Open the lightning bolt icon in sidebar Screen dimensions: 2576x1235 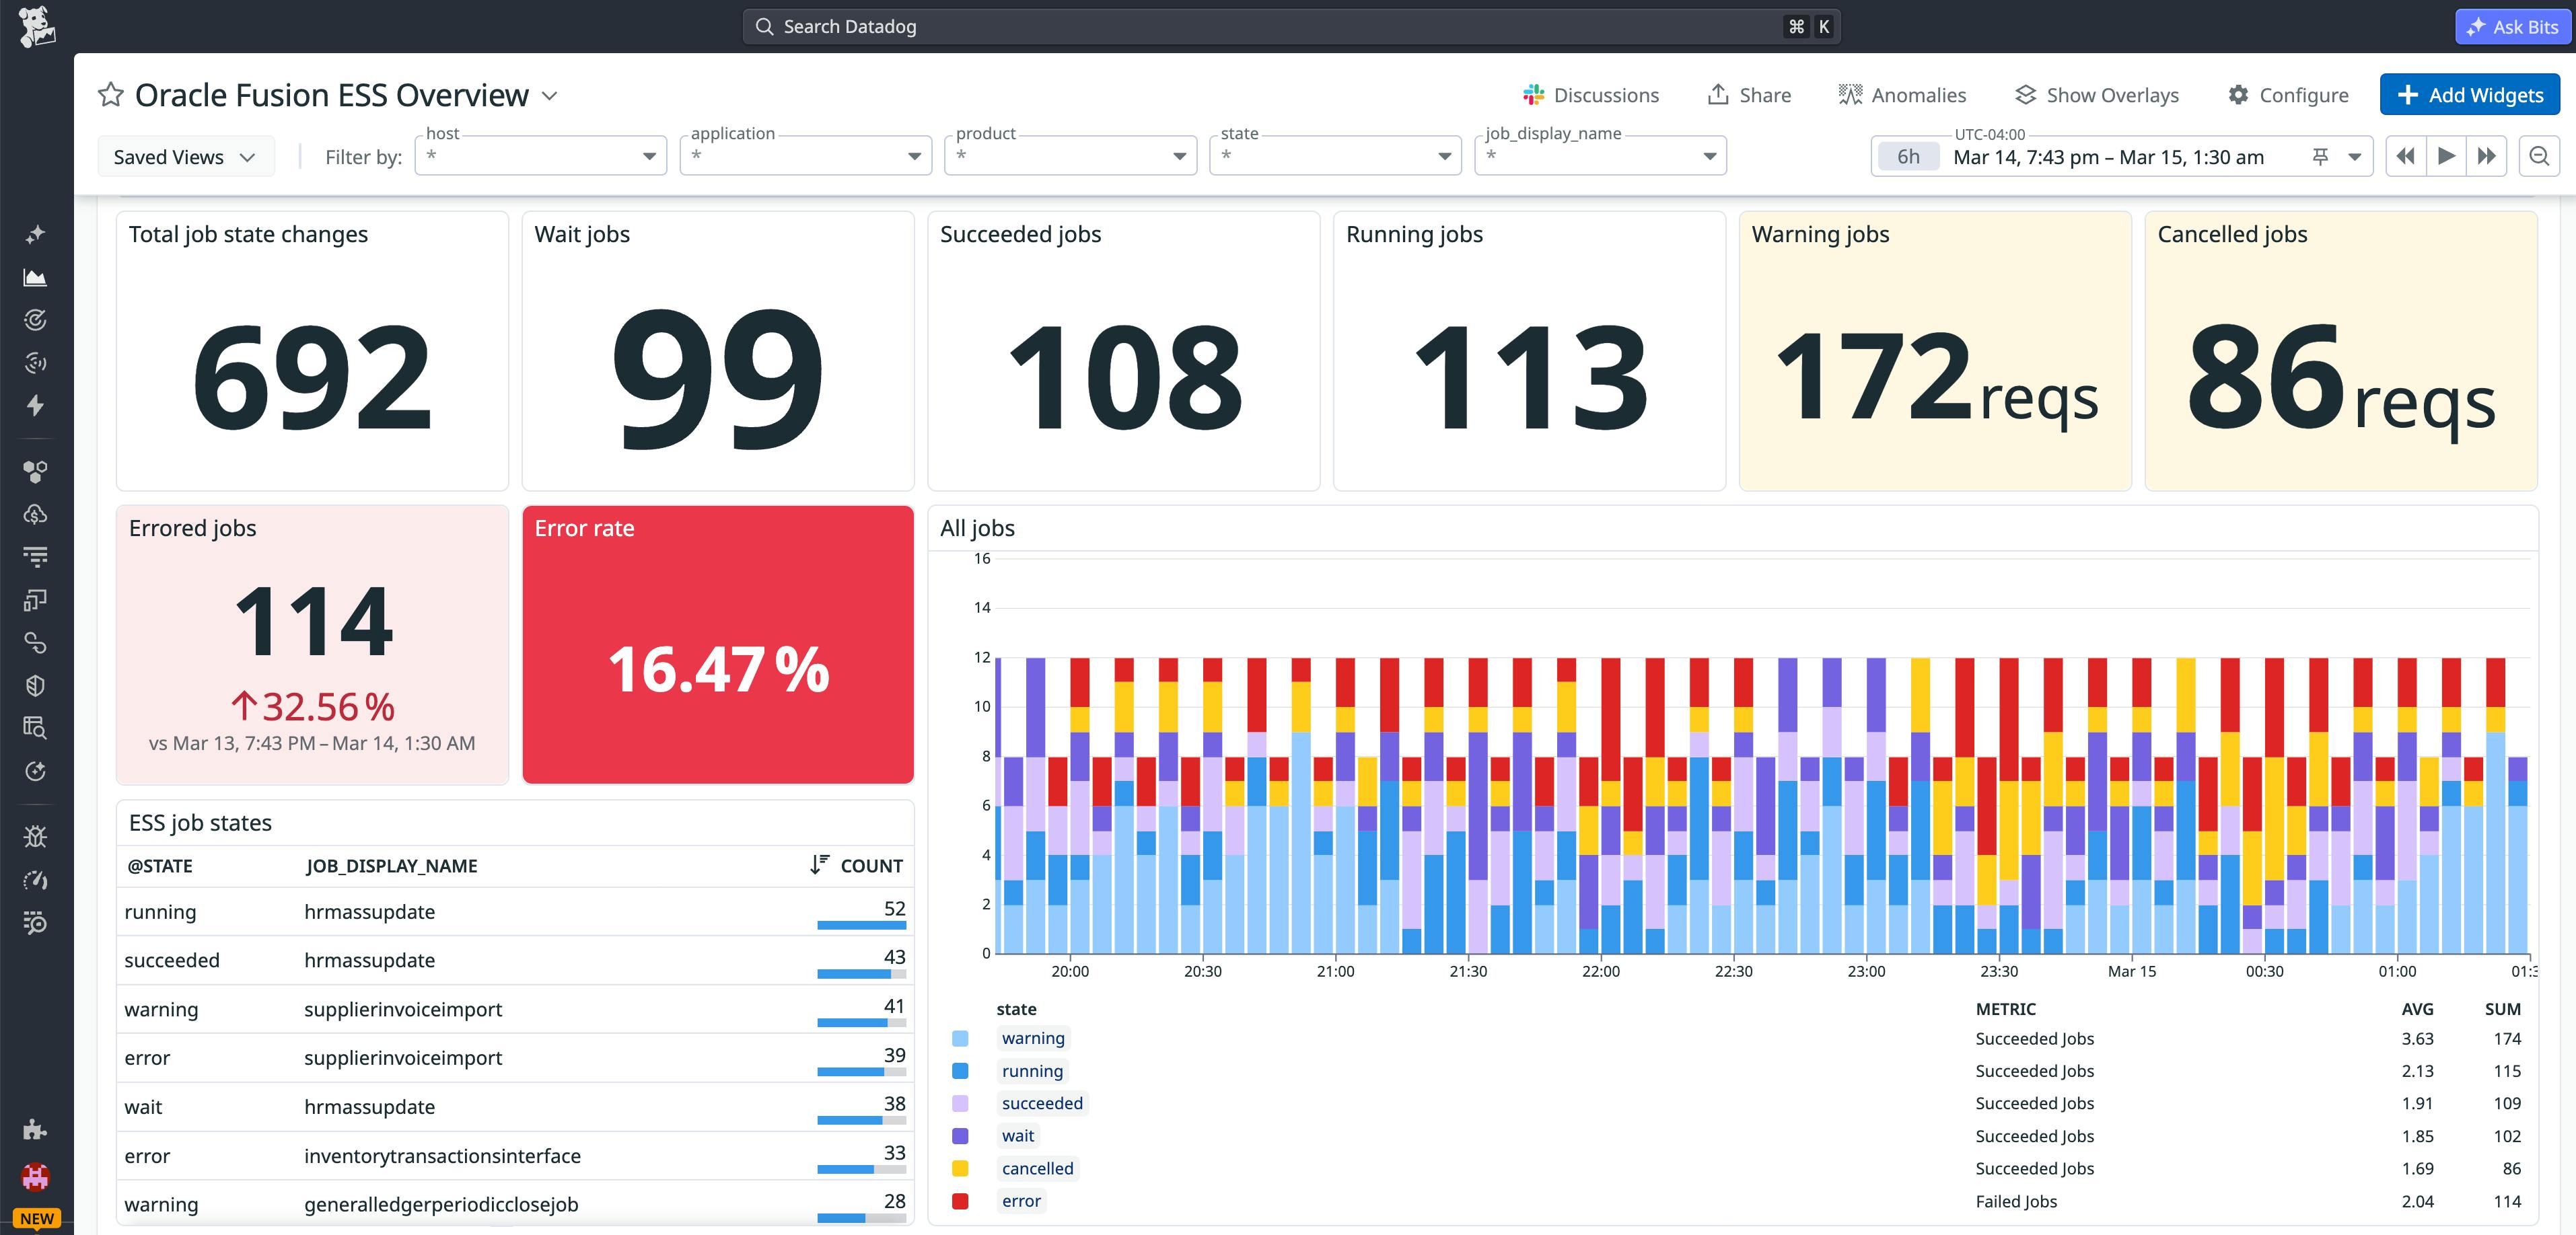click(x=36, y=407)
